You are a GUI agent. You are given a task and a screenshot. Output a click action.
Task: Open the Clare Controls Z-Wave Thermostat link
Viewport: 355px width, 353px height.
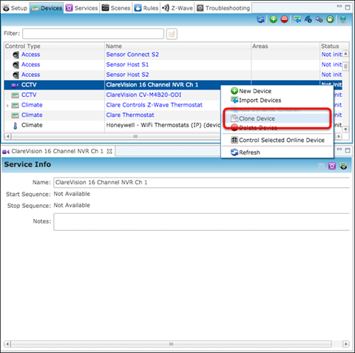pos(155,105)
